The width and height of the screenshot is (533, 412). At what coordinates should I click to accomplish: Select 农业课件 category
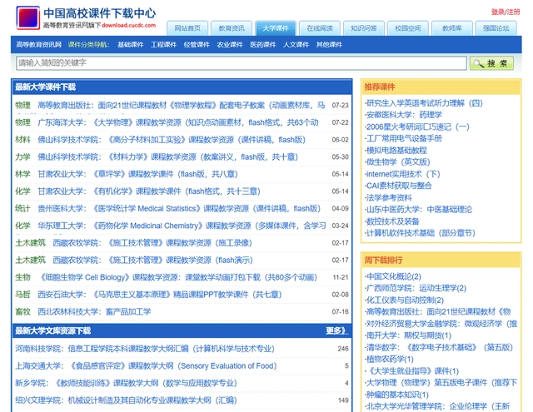tap(230, 44)
